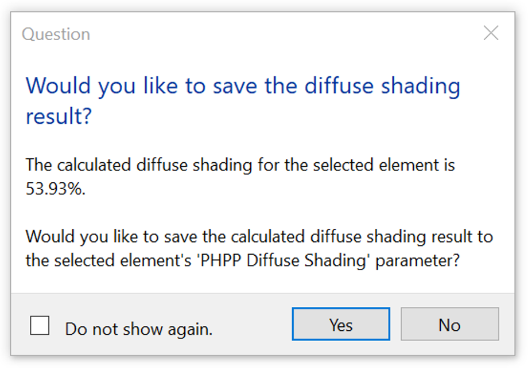The width and height of the screenshot is (528, 371).
Task: Click the 53.93% shading value text
Action: coord(55,190)
